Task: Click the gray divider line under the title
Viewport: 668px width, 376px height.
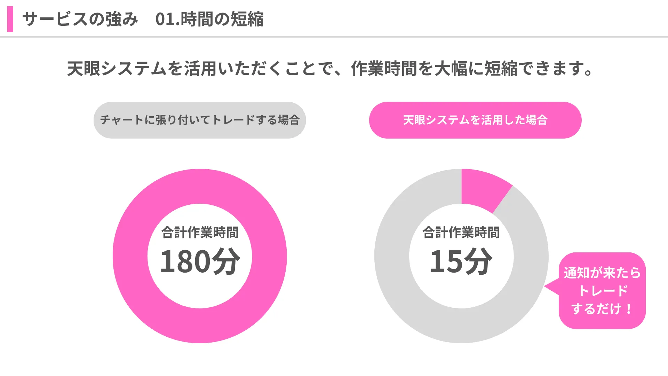Action: coord(334,37)
